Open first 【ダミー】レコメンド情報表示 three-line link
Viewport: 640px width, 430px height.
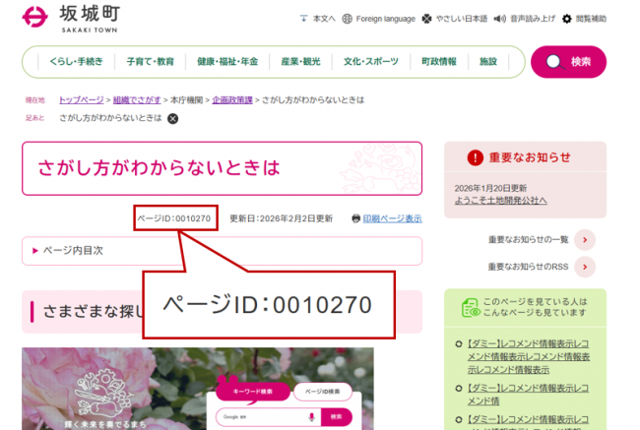click(529, 356)
